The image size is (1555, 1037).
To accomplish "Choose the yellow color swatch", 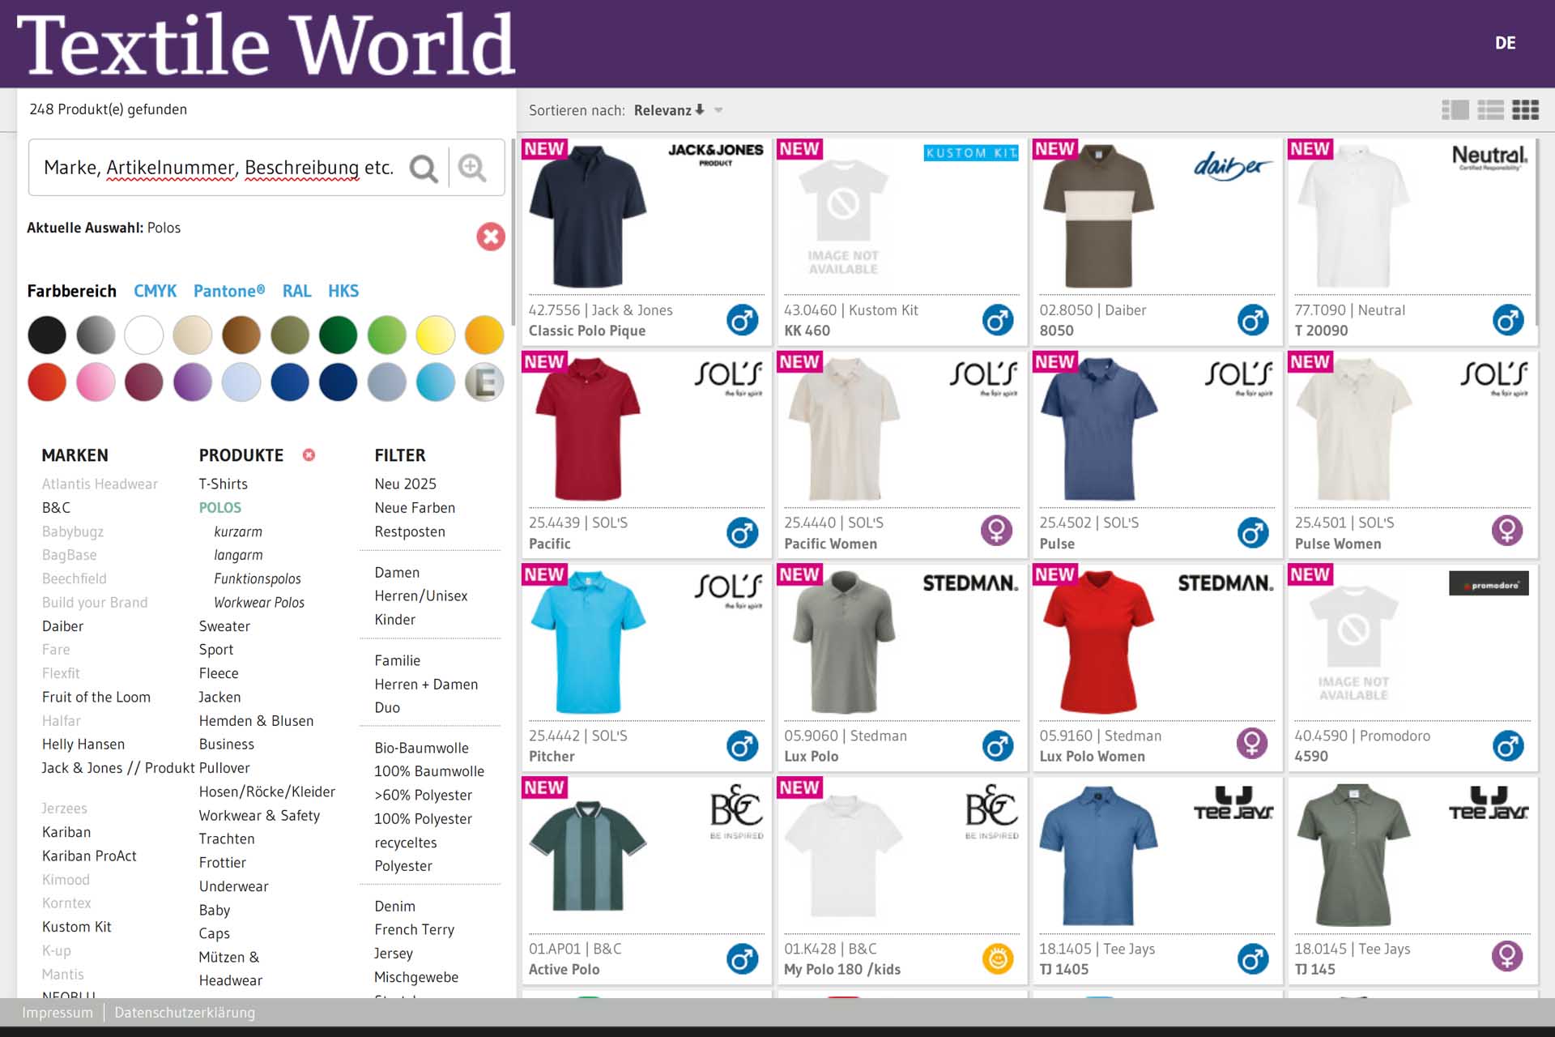I will point(436,335).
